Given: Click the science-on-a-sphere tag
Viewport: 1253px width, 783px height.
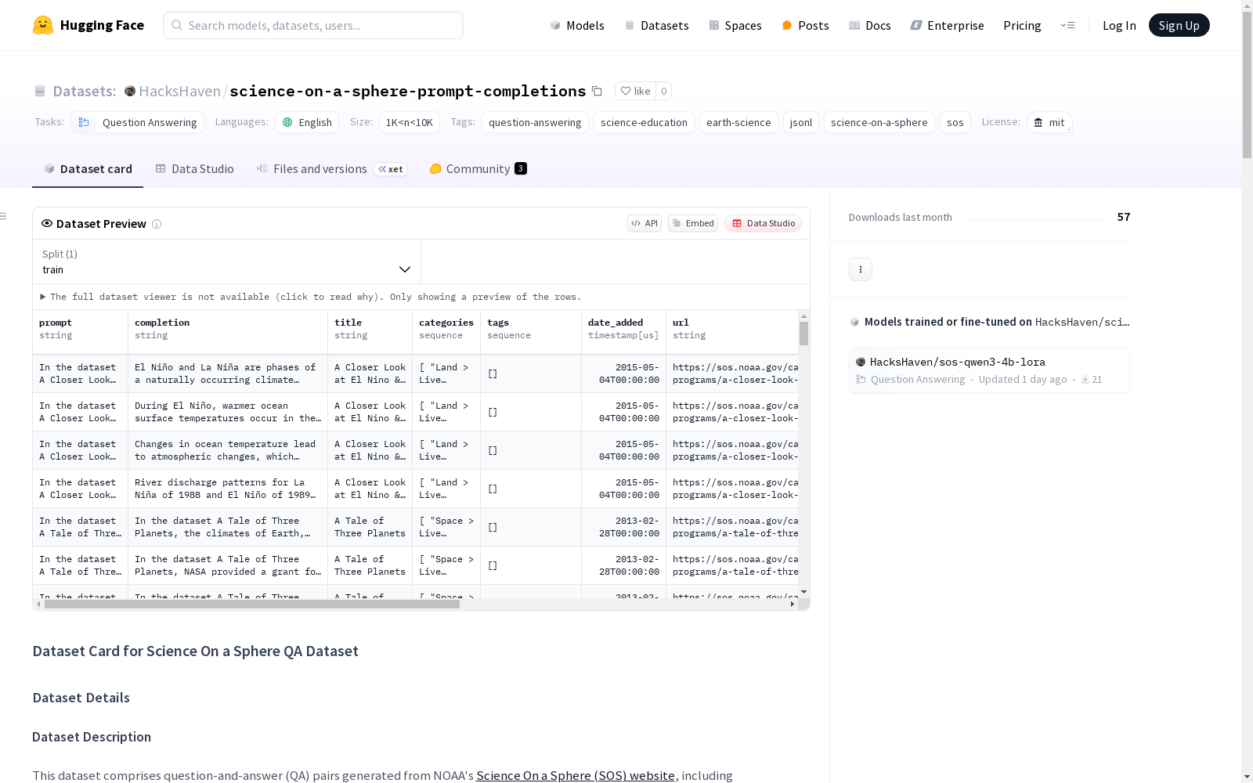Looking at the screenshot, I should [x=879, y=122].
